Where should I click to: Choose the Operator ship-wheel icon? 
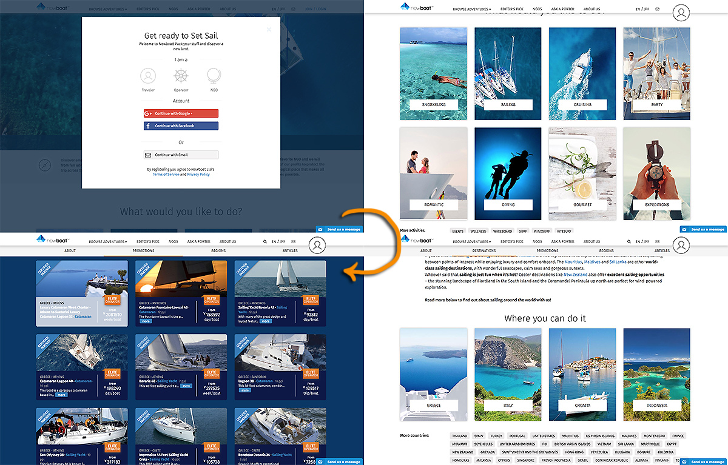(181, 76)
